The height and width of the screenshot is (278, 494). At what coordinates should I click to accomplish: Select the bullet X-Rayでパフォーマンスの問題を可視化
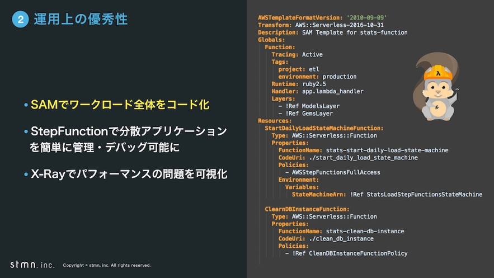[x=129, y=174]
